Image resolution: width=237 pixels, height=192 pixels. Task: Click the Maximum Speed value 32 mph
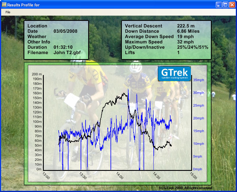pos(185,42)
